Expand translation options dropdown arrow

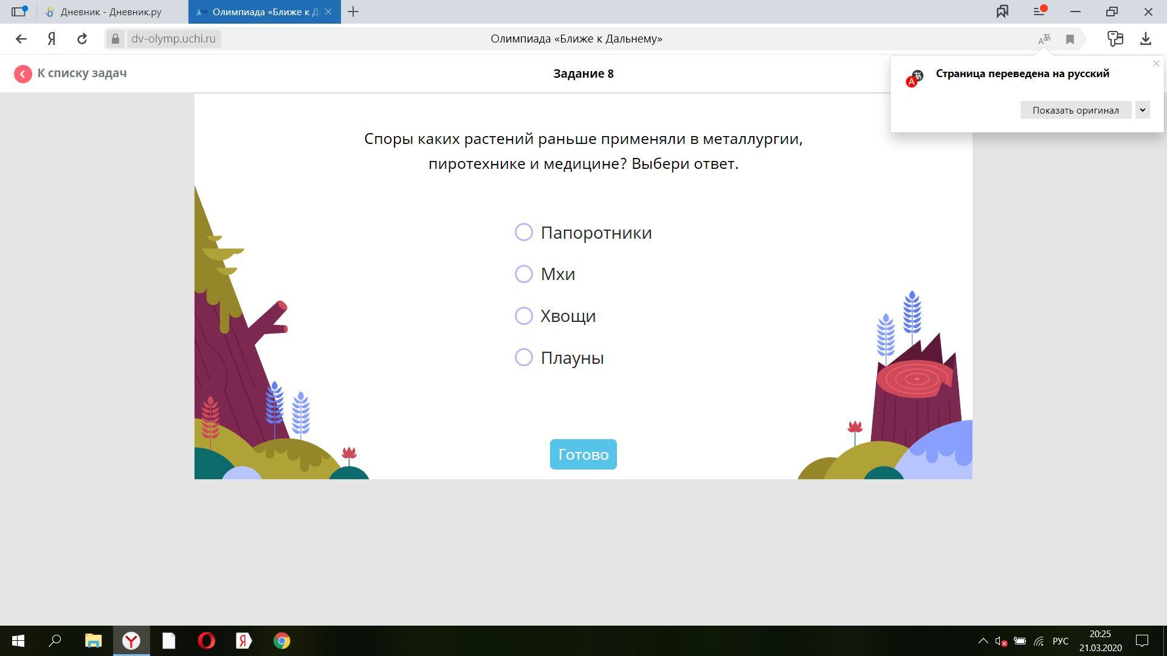1143,110
